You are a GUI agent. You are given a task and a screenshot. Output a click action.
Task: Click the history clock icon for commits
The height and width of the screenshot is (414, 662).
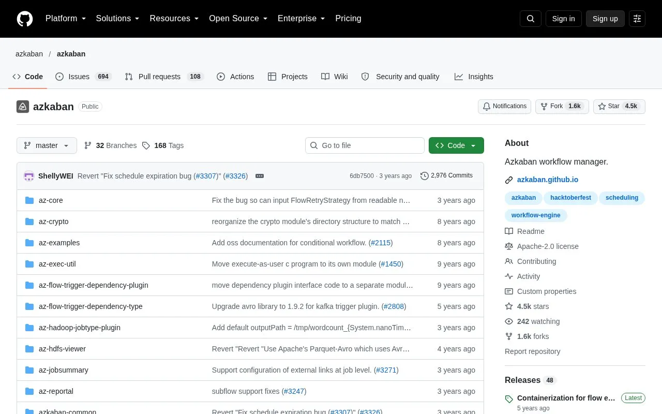click(425, 176)
